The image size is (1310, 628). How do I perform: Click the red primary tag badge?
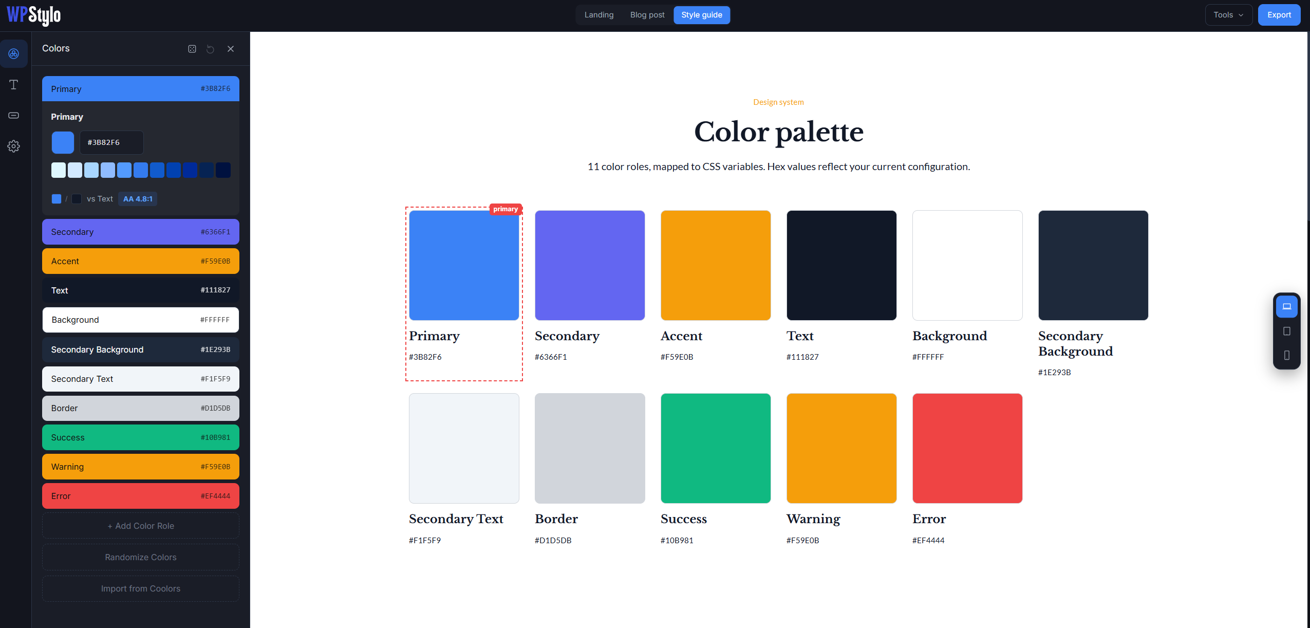point(506,209)
